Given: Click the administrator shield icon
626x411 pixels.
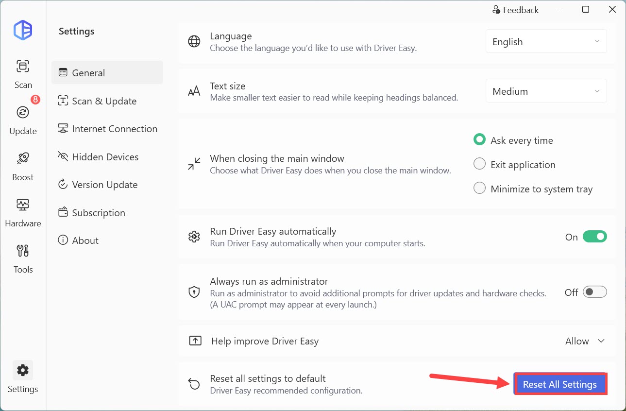Looking at the screenshot, I should point(194,292).
